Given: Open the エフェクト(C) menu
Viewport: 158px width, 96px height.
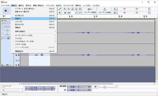Looking at the screenshot, I should point(69,6).
